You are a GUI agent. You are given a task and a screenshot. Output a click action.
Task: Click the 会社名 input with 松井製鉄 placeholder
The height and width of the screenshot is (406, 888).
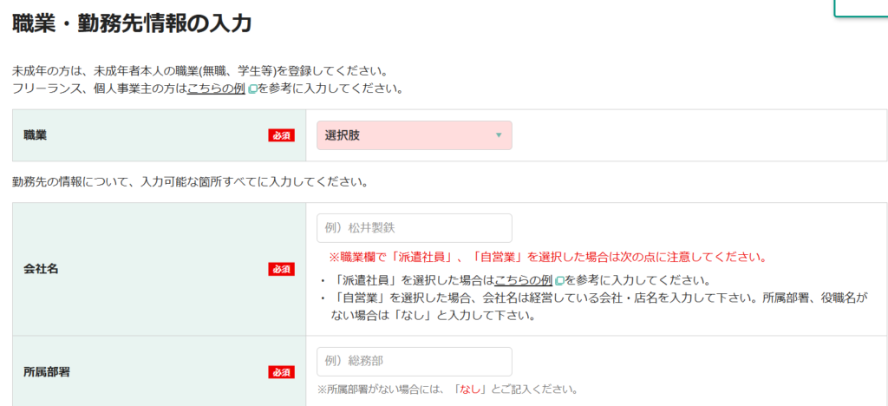tap(414, 228)
